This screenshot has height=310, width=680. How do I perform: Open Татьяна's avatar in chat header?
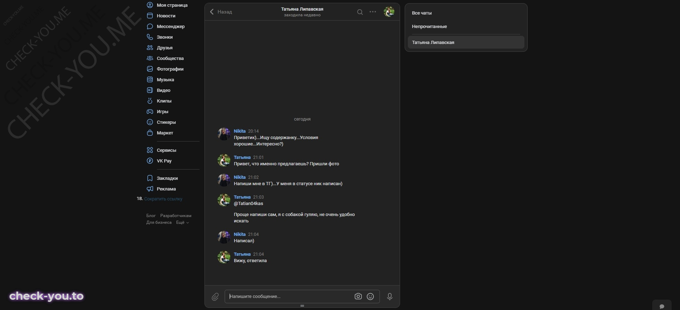[389, 12]
